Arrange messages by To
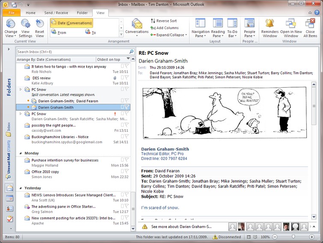Image resolution: width=323 pixels, height=243 pixels. coord(91,33)
